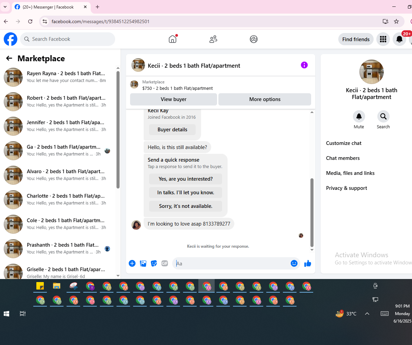Open conversation info purple icon

point(304,65)
